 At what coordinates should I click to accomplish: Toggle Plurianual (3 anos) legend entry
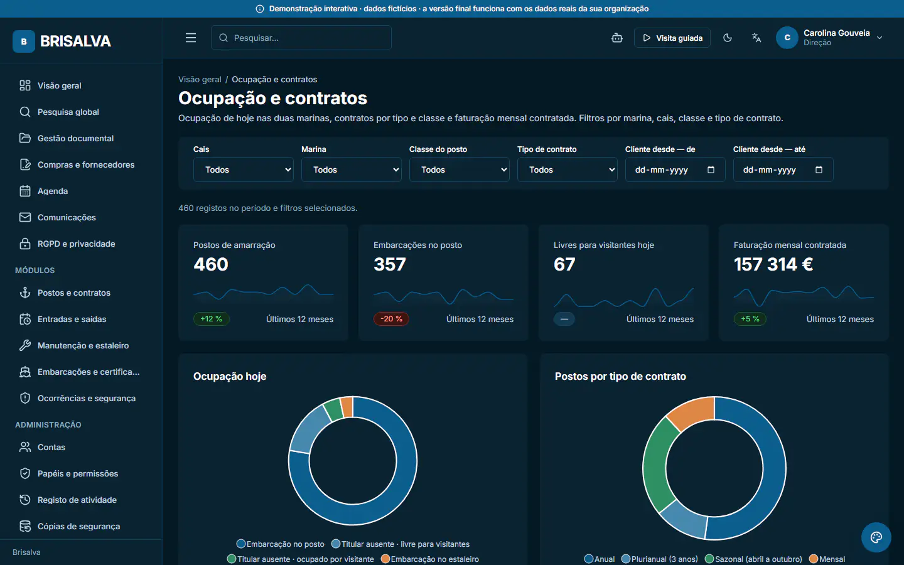659,559
